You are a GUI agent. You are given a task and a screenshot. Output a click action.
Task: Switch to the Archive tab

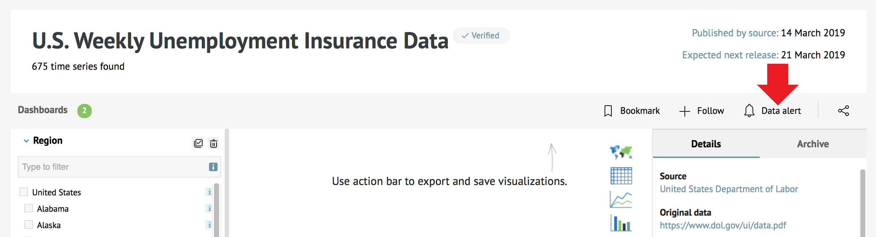813,144
